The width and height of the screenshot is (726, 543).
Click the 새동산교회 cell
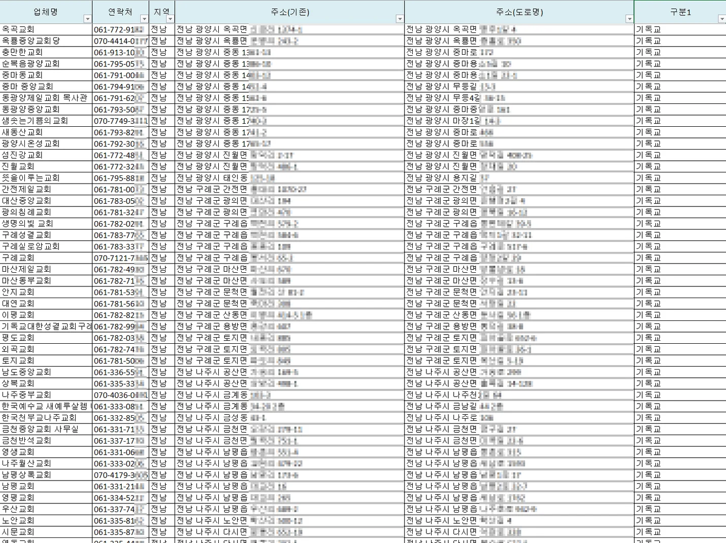(46, 132)
